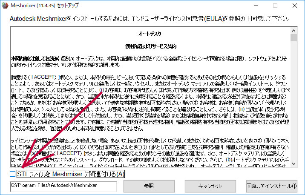
Task: Click the install path text field
Action: click(x=63, y=186)
